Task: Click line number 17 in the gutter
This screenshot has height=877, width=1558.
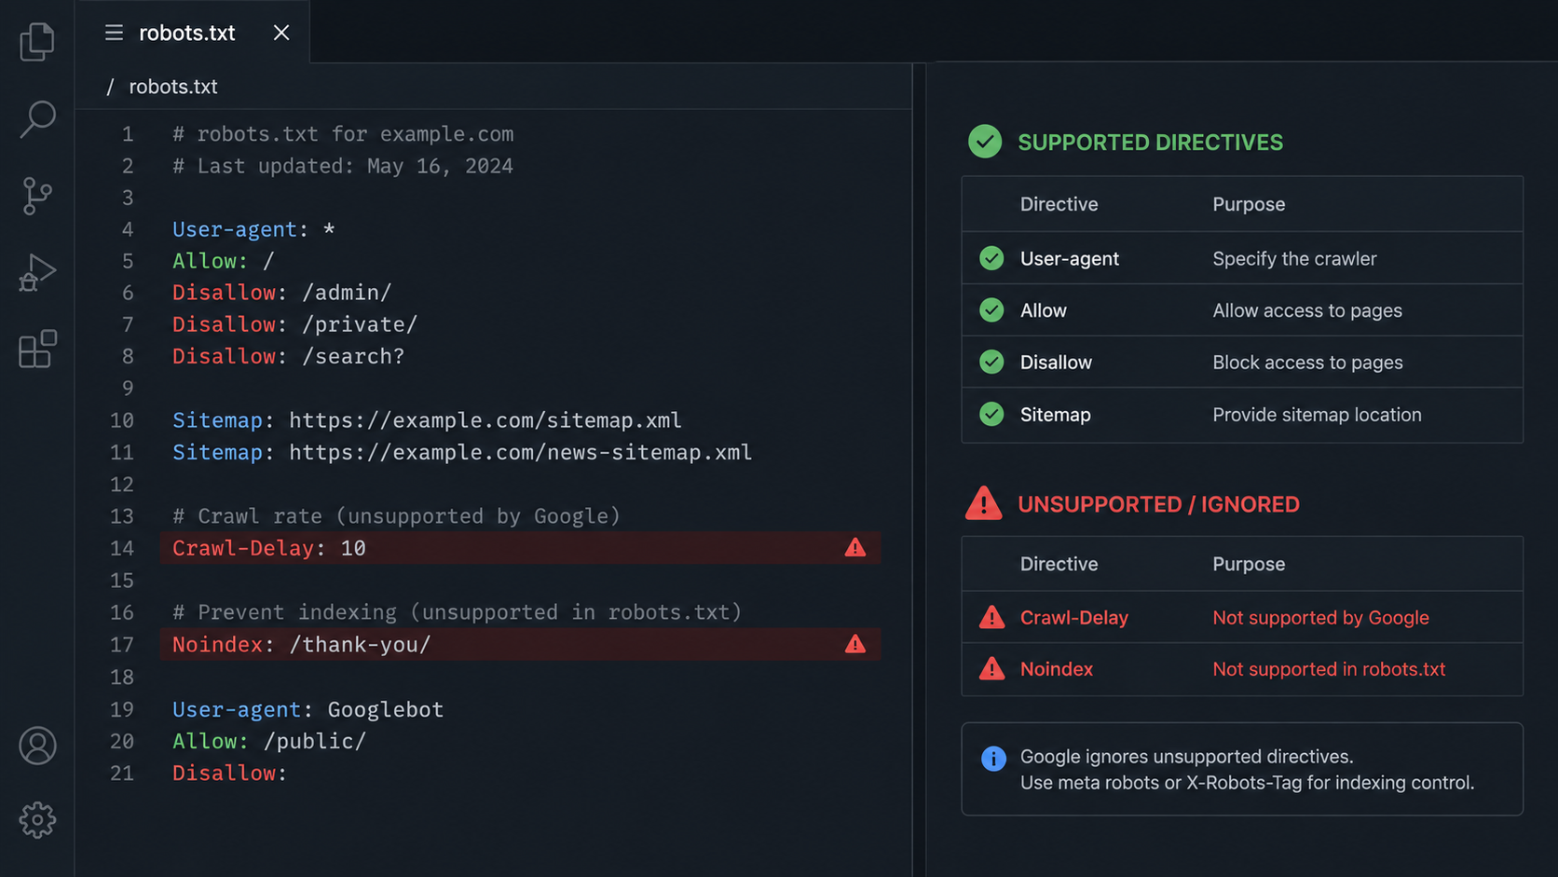Action: (x=122, y=645)
